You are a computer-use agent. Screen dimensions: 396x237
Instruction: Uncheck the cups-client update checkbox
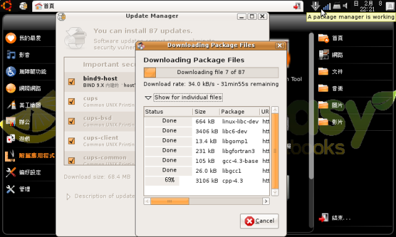(72, 141)
